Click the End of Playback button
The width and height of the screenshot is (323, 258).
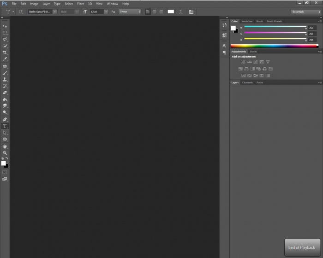(302, 247)
